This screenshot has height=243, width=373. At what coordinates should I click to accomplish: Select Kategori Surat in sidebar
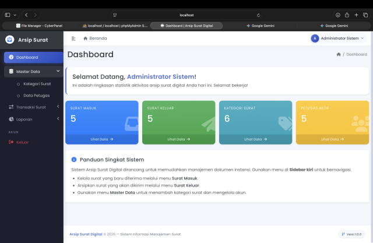(37, 83)
